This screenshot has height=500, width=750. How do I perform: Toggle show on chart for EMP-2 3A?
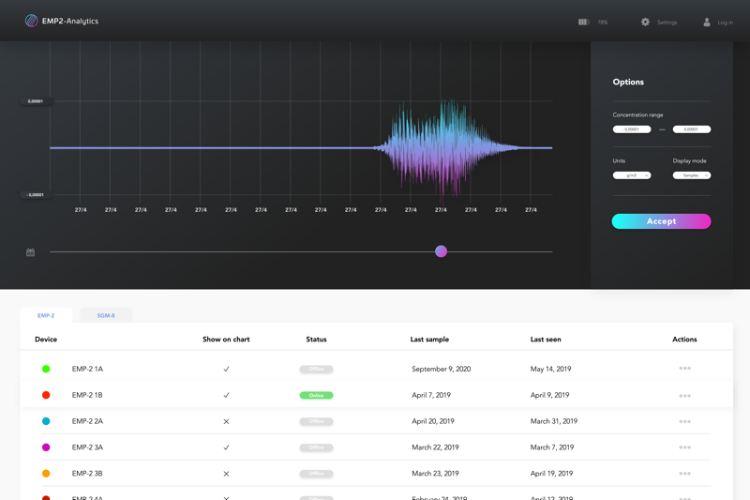pyautogui.click(x=226, y=447)
